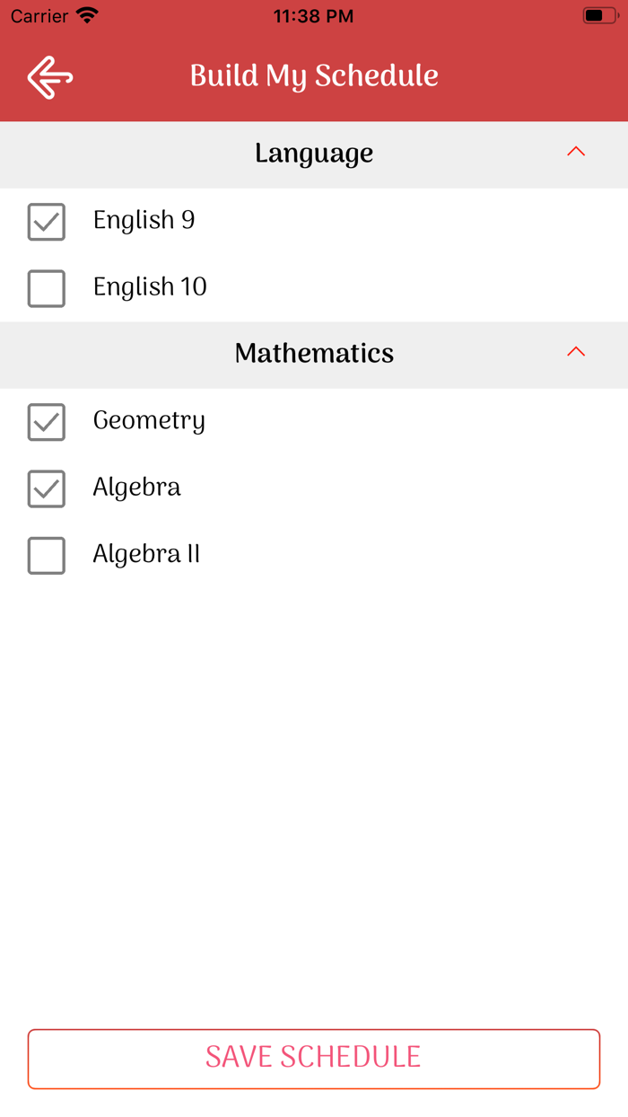Choose the Algebra II course label
Image resolution: width=628 pixels, height=1117 pixels.
click(x=146, y=555)
